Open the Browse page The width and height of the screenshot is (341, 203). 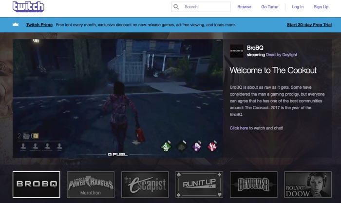click(x=244, y=7)
